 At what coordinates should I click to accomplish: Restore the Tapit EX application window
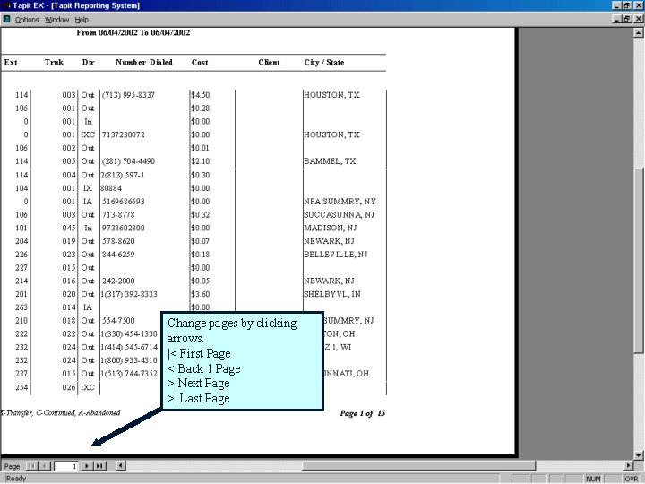627,5
